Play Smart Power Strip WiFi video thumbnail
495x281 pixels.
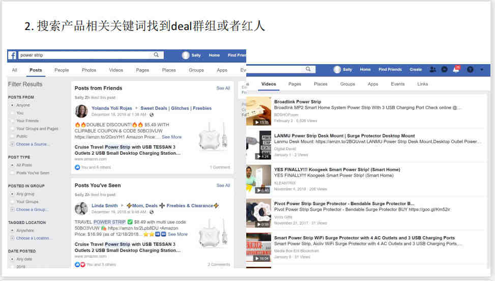tap(258, 247)
